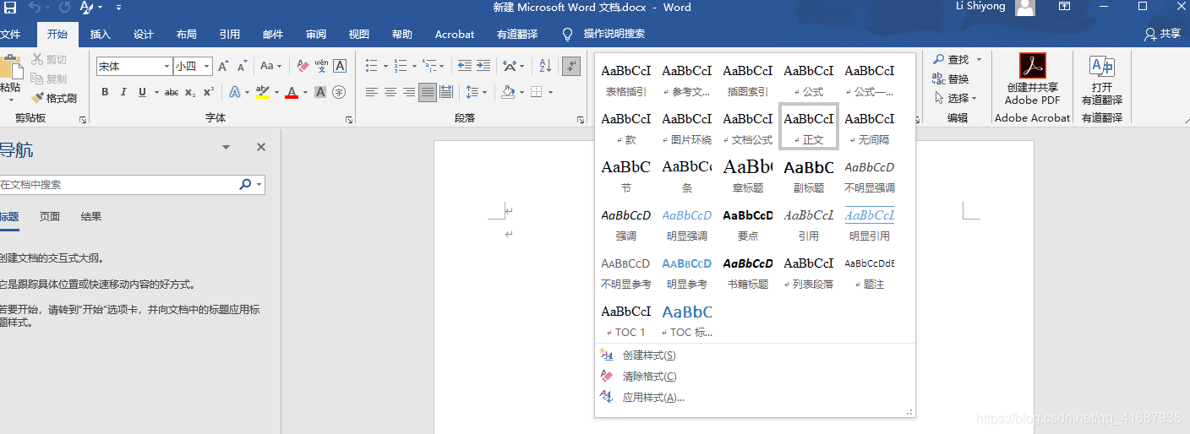Open the underline style dropdown arrow
The height and width of the screenshot is (434, 1190).
tap(156, 92)
